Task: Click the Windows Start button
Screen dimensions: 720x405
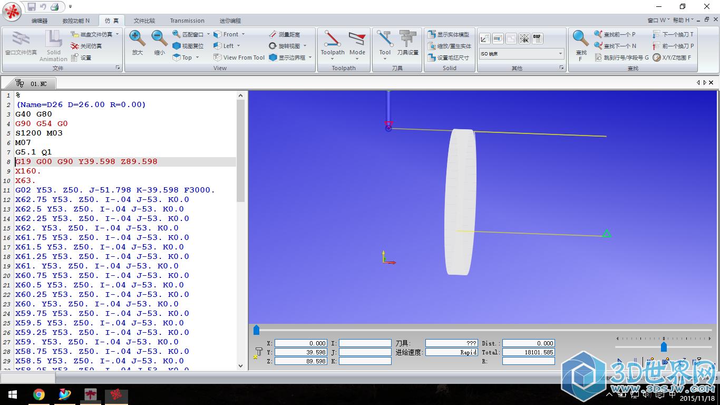Action: [12, 394]
